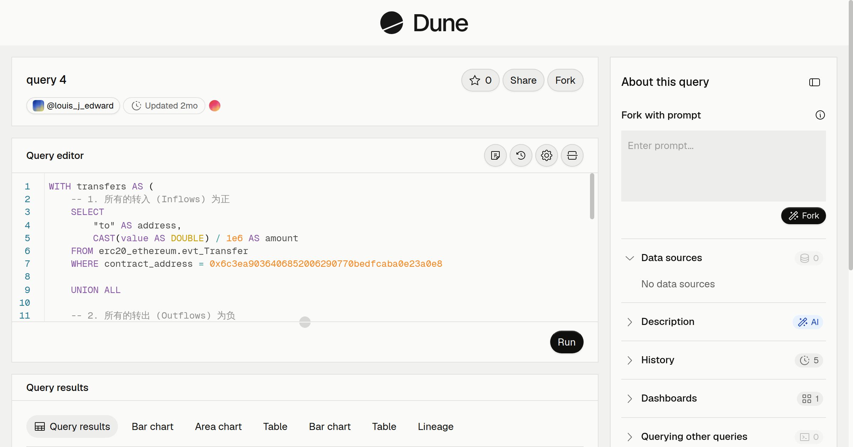The width and height of the screenshot is (853, 447).
Task: Expand Querying other queries section
Action: point(630,437)
